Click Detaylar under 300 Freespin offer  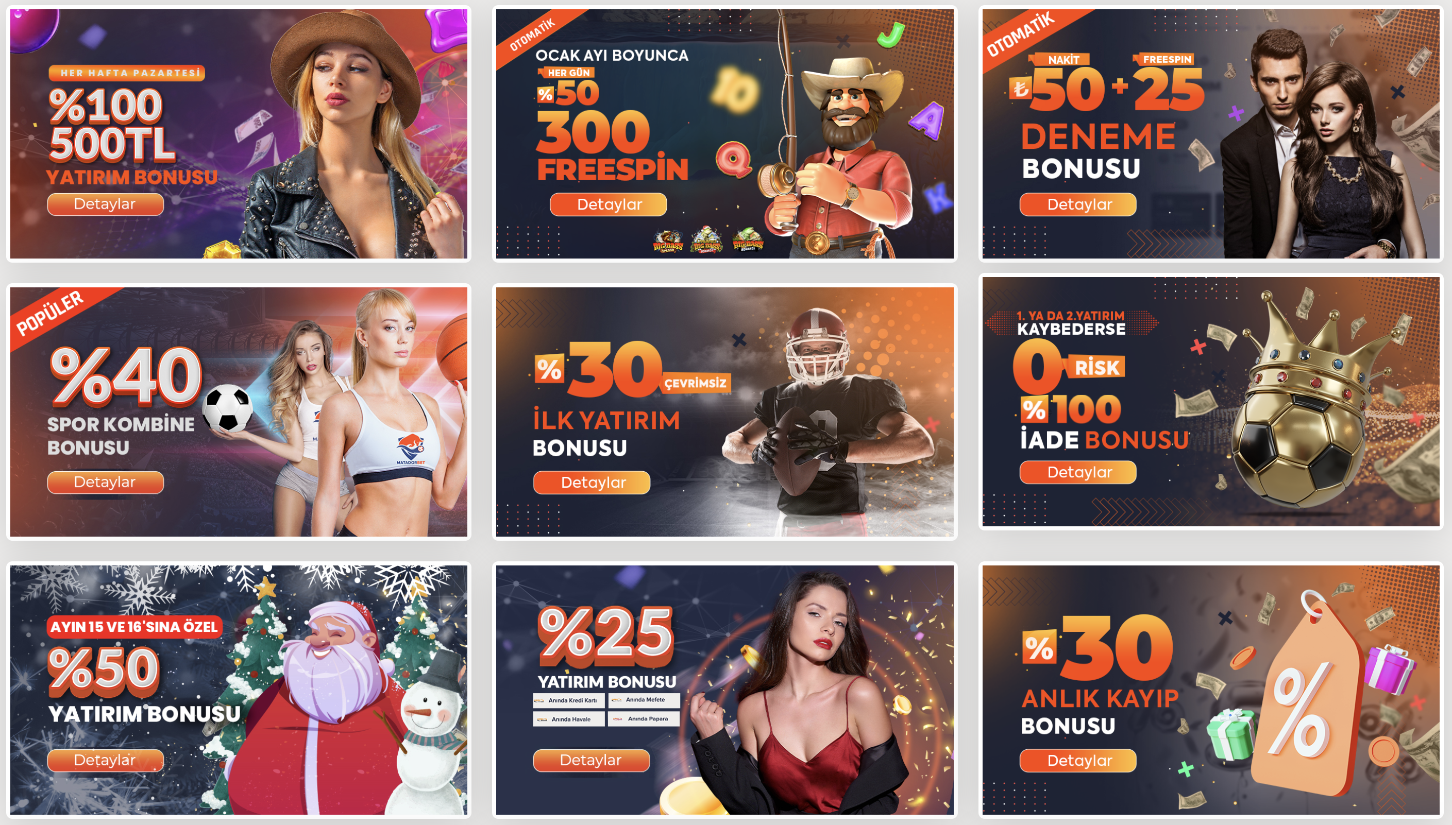click(609, 204)
